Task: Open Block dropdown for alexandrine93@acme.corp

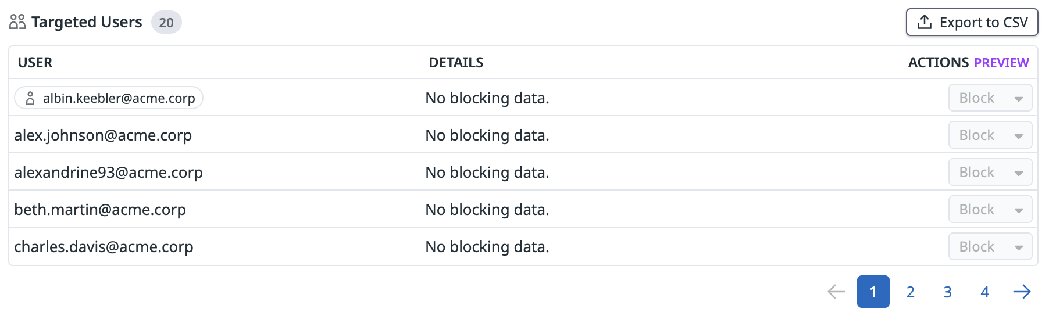Action: point(990,173)
